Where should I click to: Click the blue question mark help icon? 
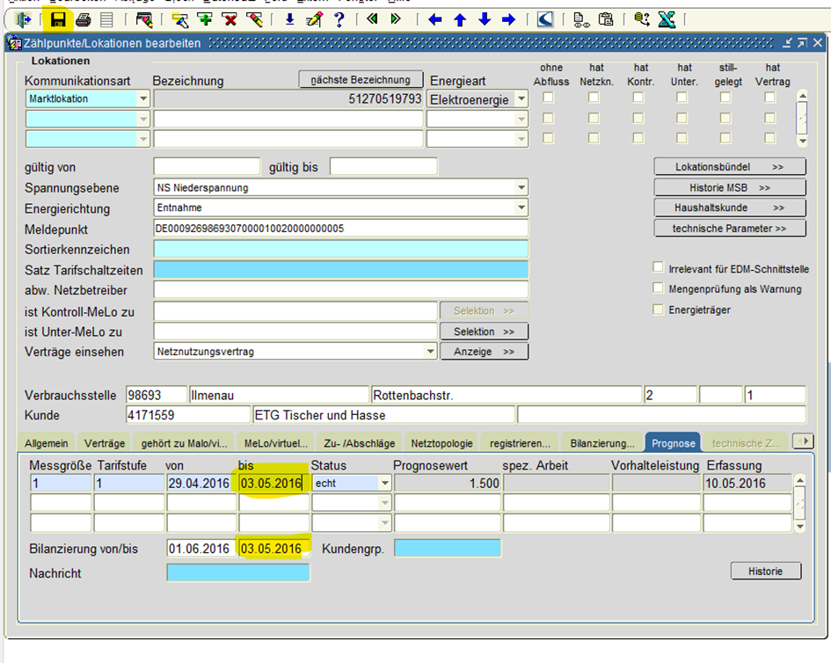[339, 19]
